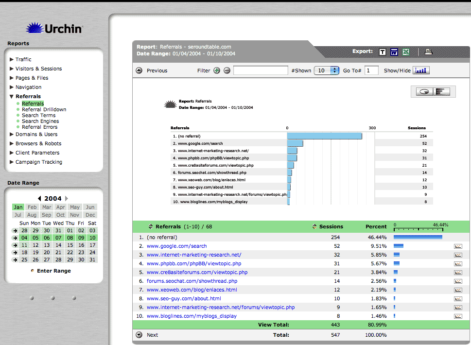Viewport: 471px width, 345px height.
Task: Open trend graph for www.seo-guy.com row
Action: (458, 298)
